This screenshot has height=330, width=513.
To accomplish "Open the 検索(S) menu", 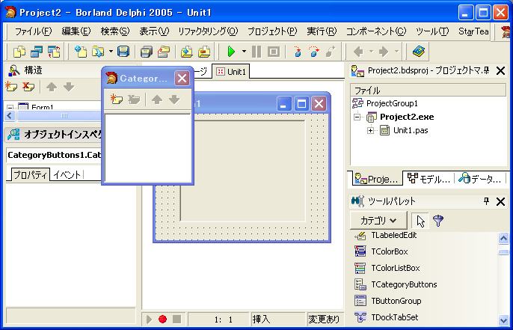I will click(x=115, y=31).
